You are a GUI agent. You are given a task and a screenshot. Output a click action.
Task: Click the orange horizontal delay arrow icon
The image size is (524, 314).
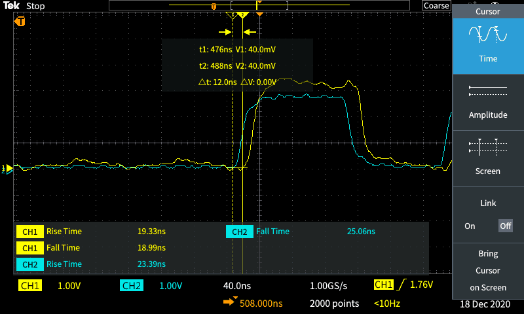(229, 303)
